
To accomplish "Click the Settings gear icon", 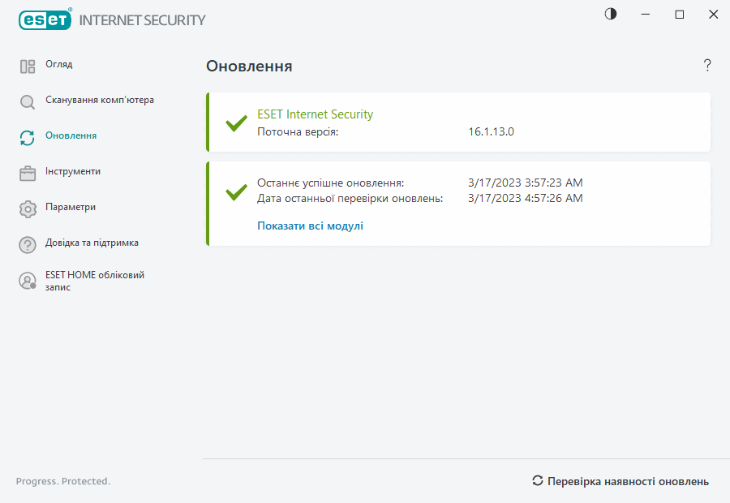I will click(28, 209).
